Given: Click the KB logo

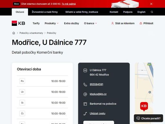Looking at the screenshot, I should [18, 23].
